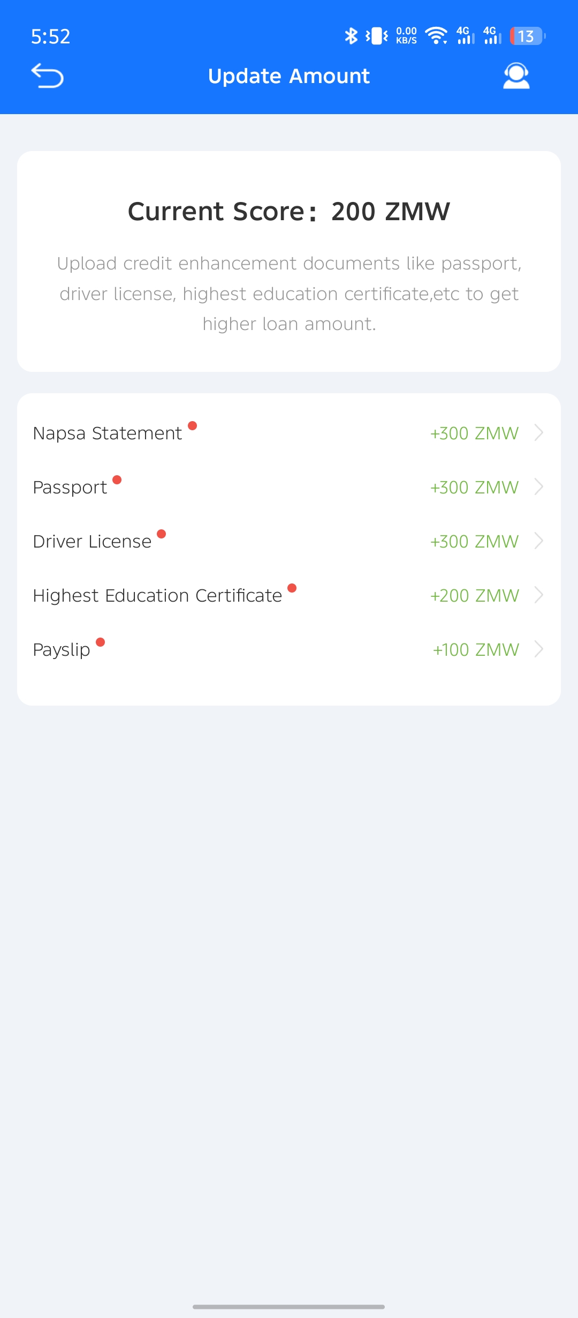Tap the Update Amount page title
This screenshot has height=1318, width=578.
[x=289, y=76]
